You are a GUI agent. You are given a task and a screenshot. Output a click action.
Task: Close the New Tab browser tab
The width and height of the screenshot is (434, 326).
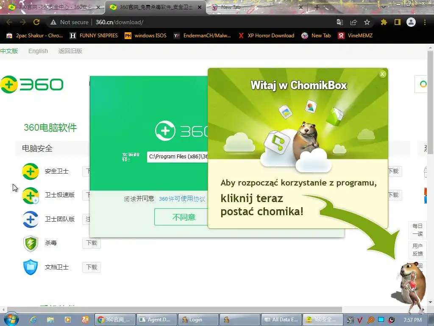(x=301, y=7)
